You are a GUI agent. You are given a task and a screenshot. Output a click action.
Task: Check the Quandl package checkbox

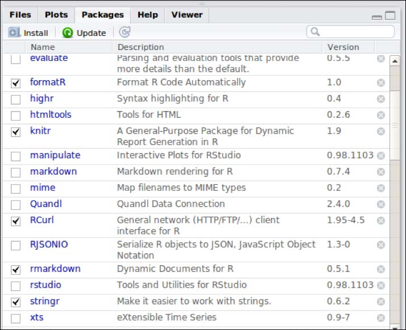15,205
